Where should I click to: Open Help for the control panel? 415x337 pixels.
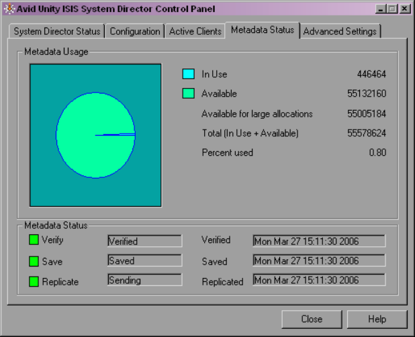pyautogui.click(x=377, y=319)
